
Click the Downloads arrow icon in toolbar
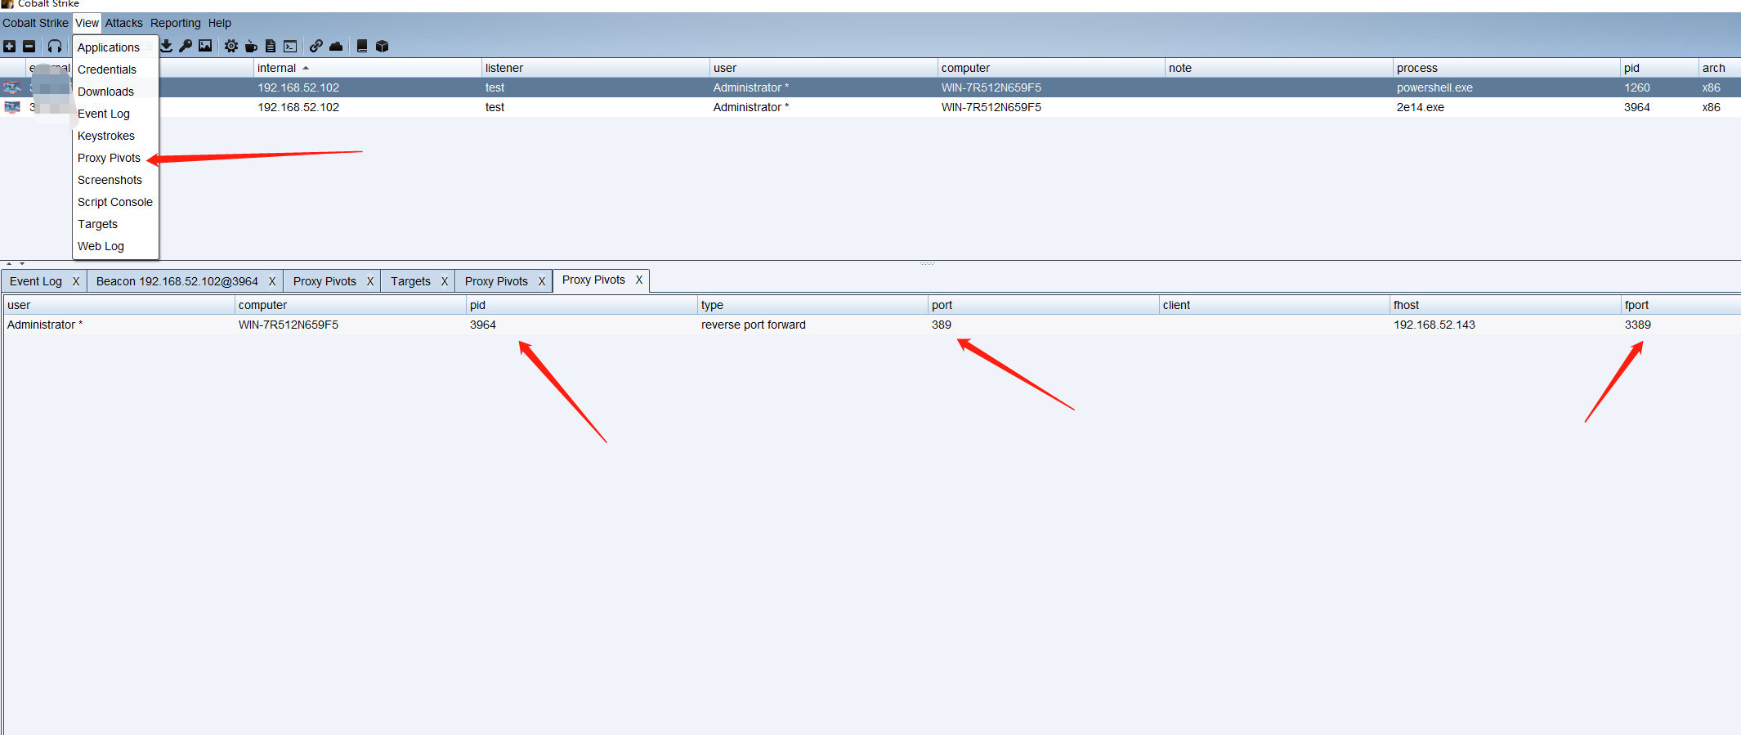pyautogui.click(x=167, y=46)
